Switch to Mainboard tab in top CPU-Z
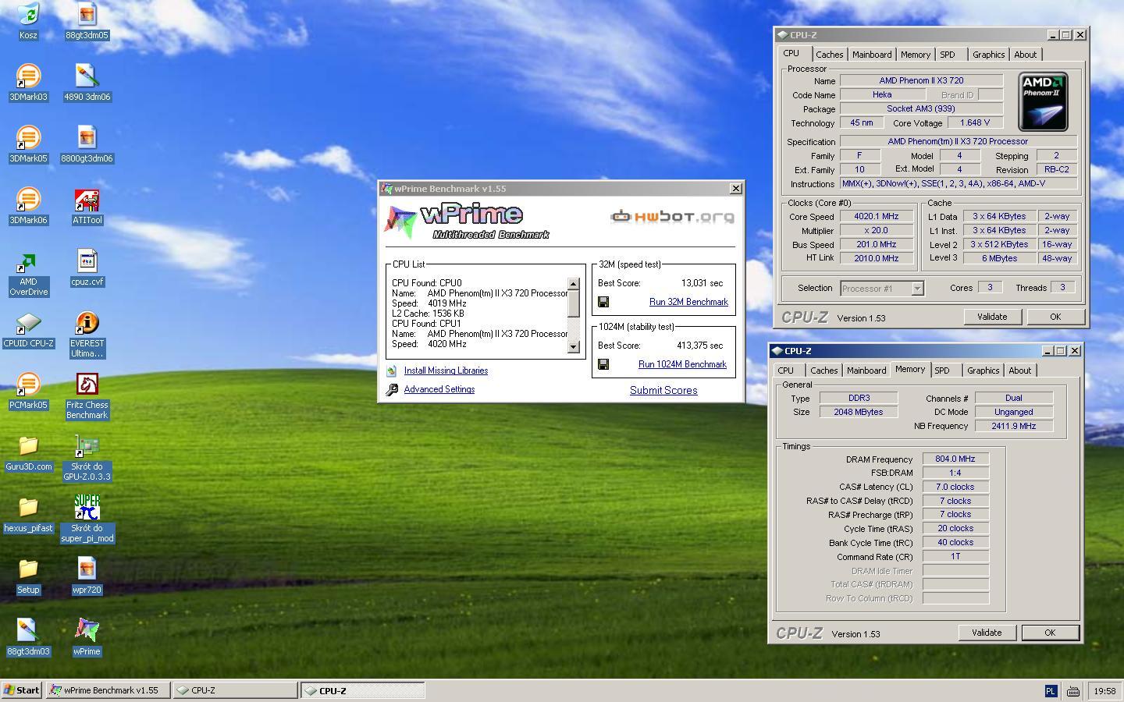1124x702 pixels. (871, 55)
